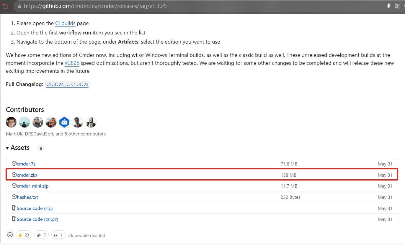The width and height of the screenshot is (405, 245).
Task: Download the cmder.7z asset
Action: 26,164
